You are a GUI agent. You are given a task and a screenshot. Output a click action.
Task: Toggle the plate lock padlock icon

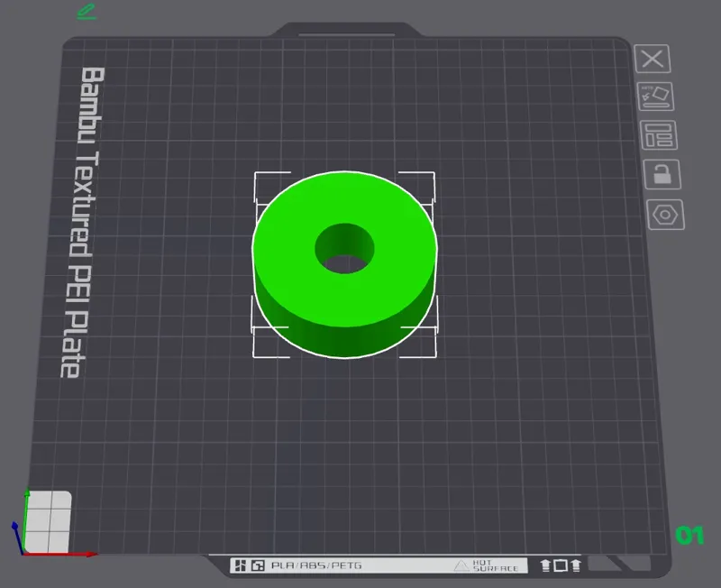point(662,174)
